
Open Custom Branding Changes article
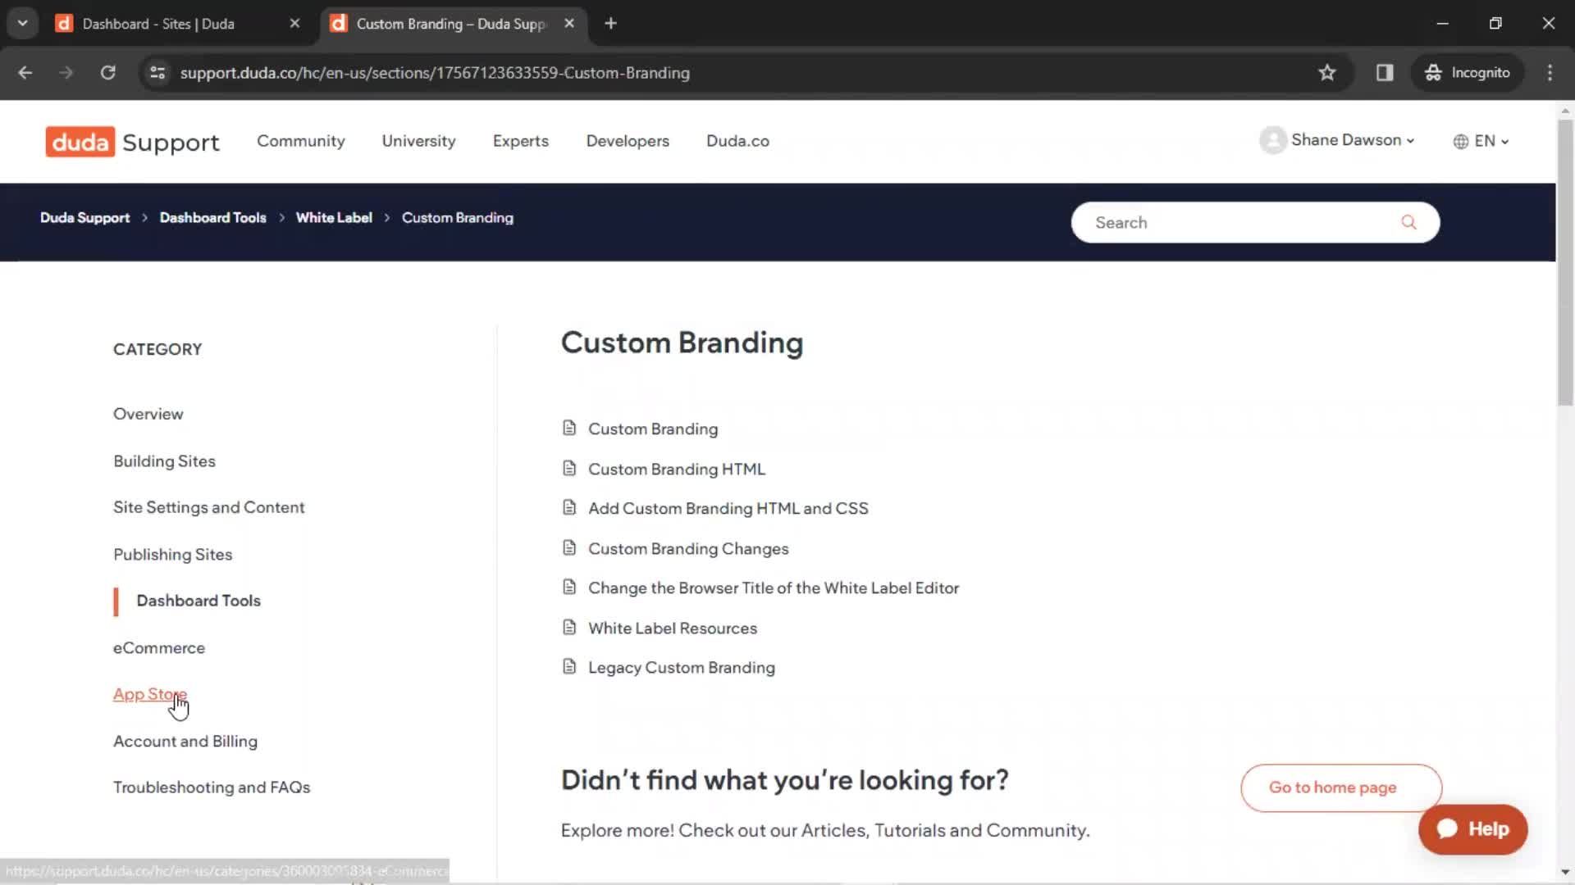point(688,548)
